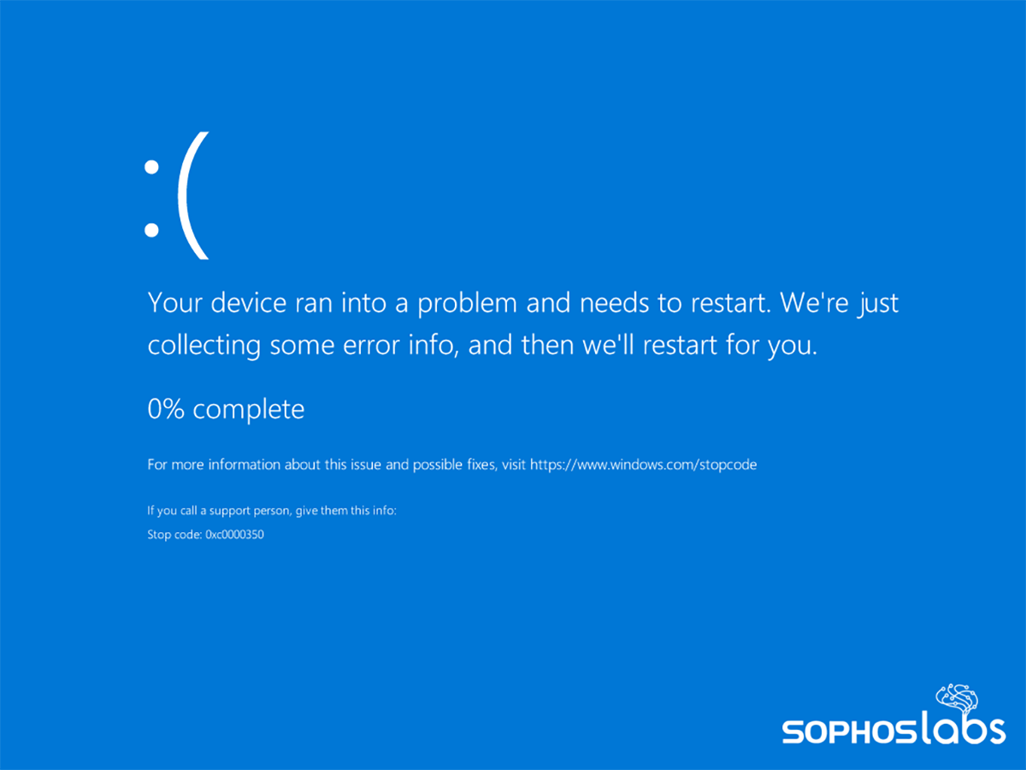
Task: Click the "0%" percentage number
Action: pos(166,409)
